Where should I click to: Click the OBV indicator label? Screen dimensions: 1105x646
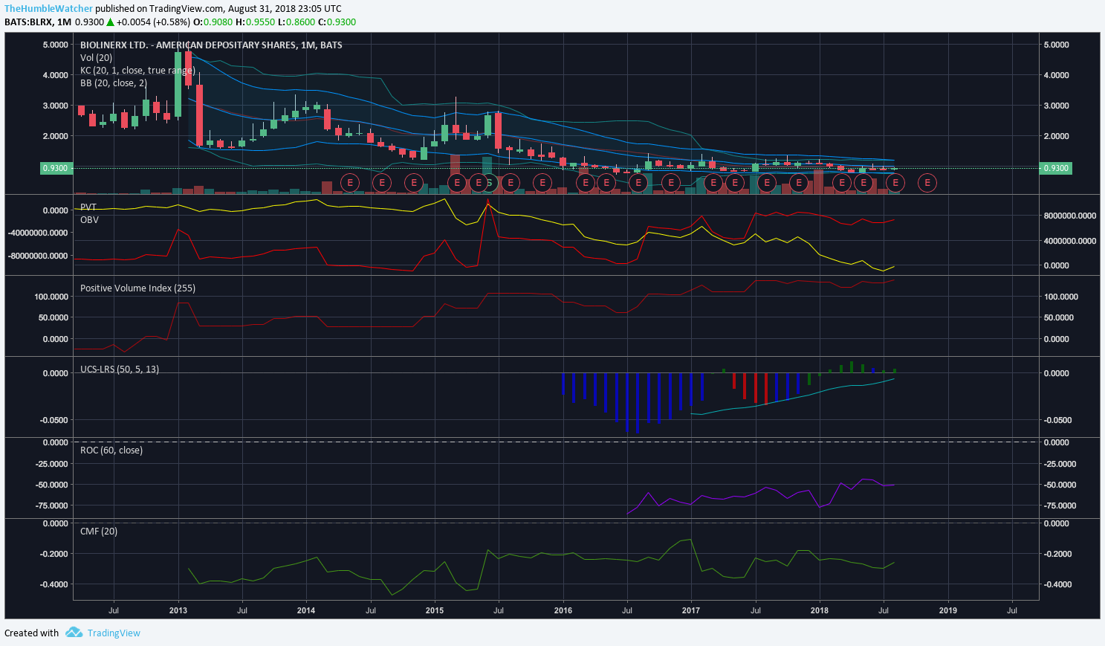[x=89, y=219]
